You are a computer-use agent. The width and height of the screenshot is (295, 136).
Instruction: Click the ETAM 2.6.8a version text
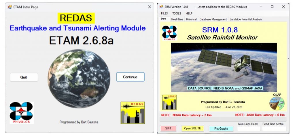point(81,40)
